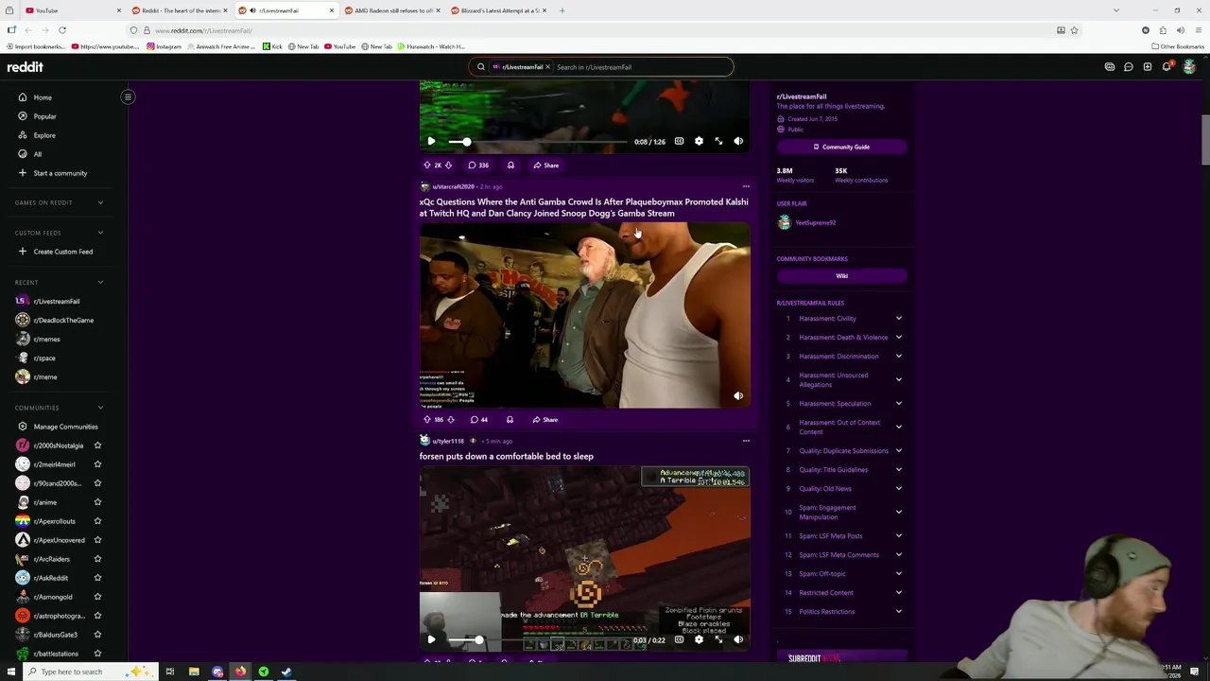Upvote the xQc Anti Gamba post
This screenshot has width=1210, height=681.
(426, 419)
